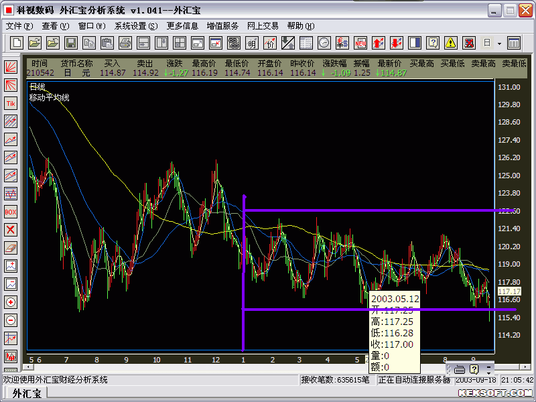The width and height of the screenshot is (536, 402).
Task: Select the wave line tool in sidebar
Action: (11, 194)
